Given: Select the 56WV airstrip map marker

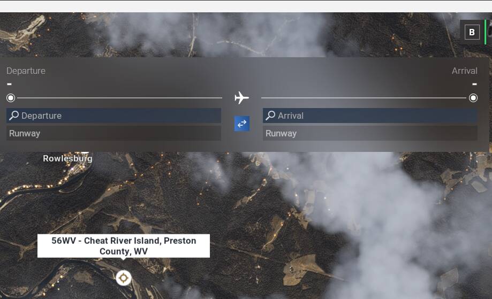Looking at the screenshot, I should click(x=123, y=278).
